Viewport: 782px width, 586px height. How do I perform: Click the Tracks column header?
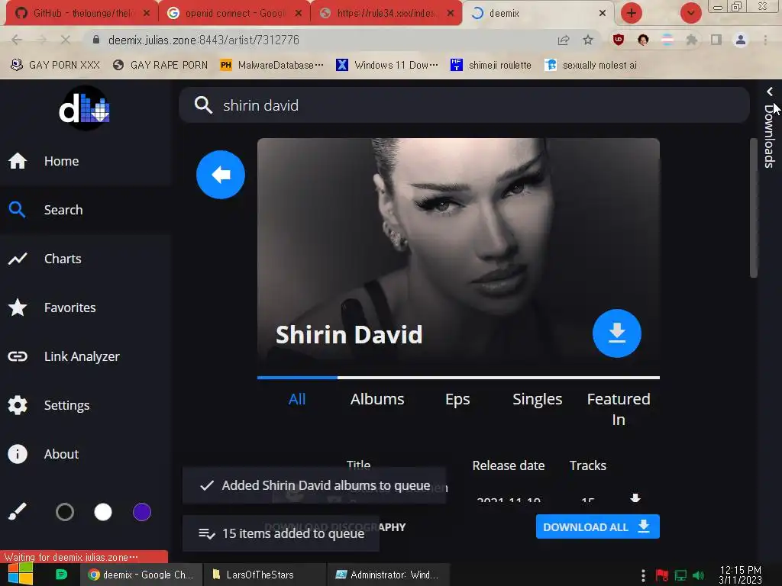(588, 465)
